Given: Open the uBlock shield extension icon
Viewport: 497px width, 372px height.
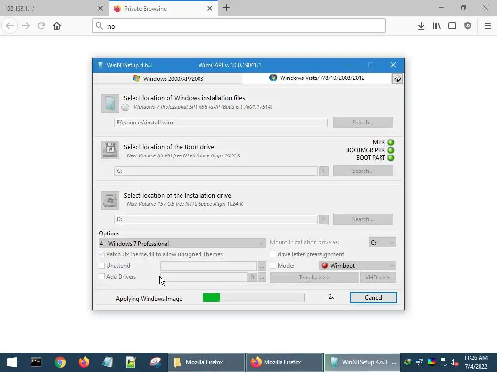Looking at the screenshot, I should [x=468, y=26].
